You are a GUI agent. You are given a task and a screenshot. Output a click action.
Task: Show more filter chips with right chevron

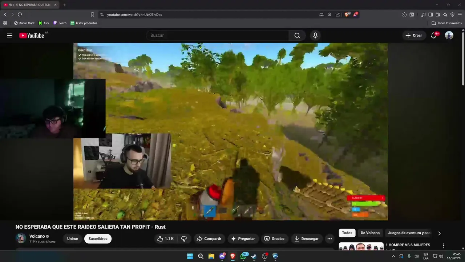tap(439, 233)
